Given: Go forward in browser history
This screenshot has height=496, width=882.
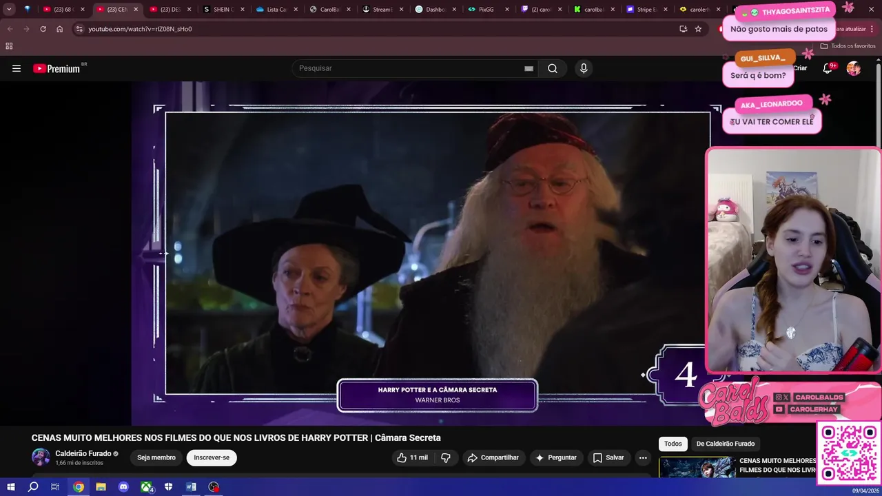Looking at the screenshot, I should click(x=26, y=29).
